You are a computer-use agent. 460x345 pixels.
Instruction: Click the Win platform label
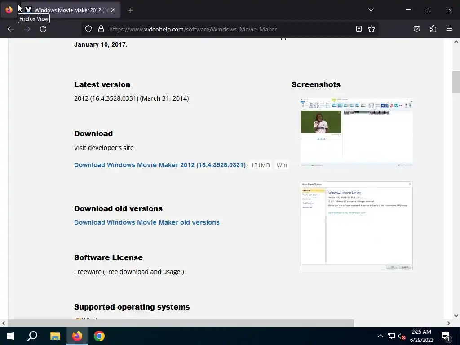(282, 165)
